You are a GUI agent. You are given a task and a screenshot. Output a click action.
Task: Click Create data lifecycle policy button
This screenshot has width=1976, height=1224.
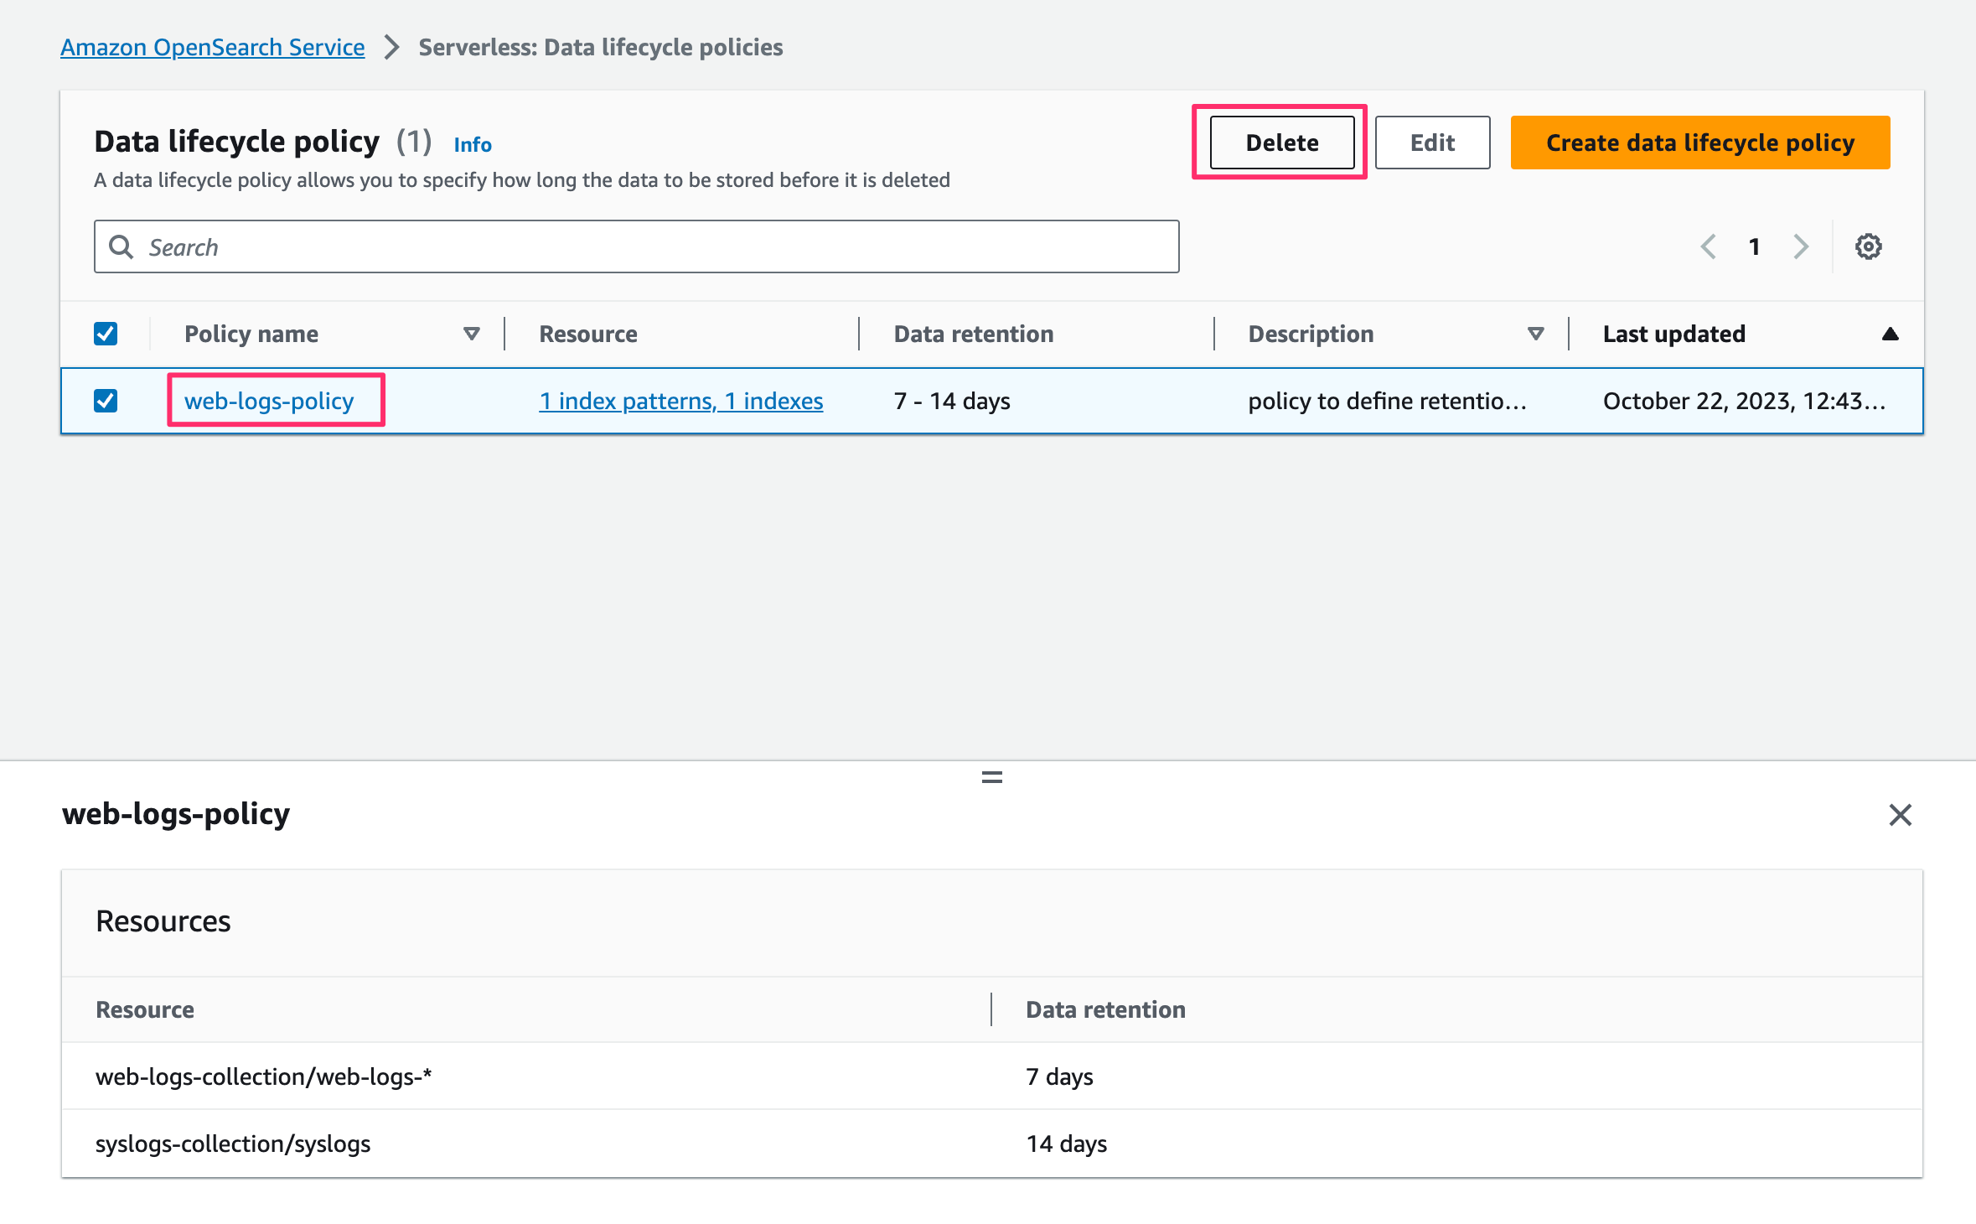pos(1699,143)
